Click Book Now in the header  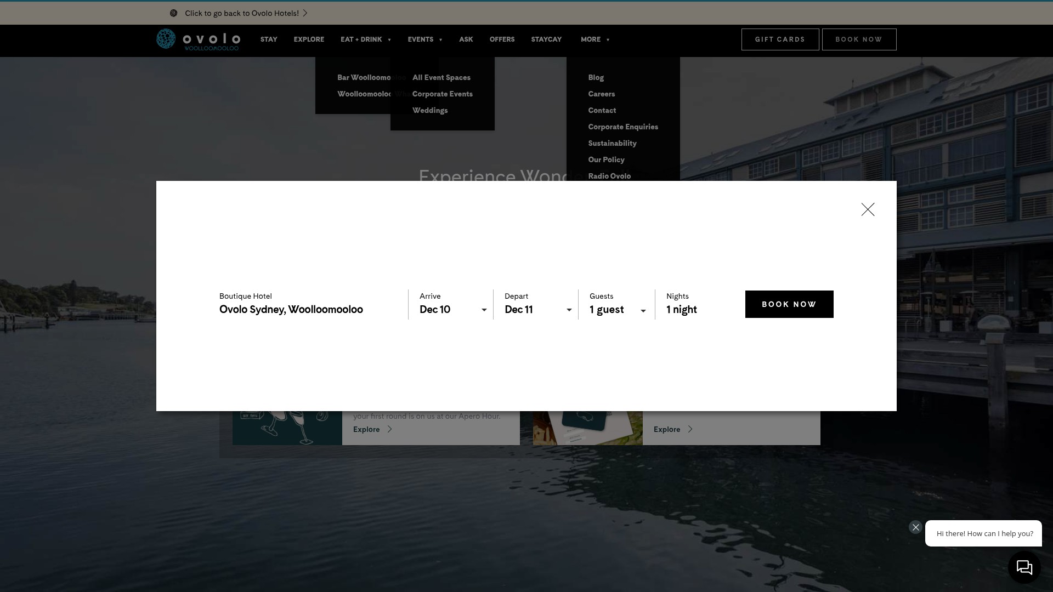[859, 39]
